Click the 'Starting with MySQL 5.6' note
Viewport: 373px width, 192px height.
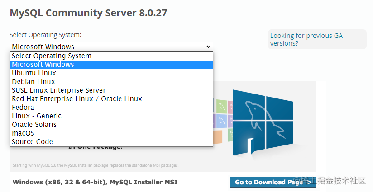(96, 165)
